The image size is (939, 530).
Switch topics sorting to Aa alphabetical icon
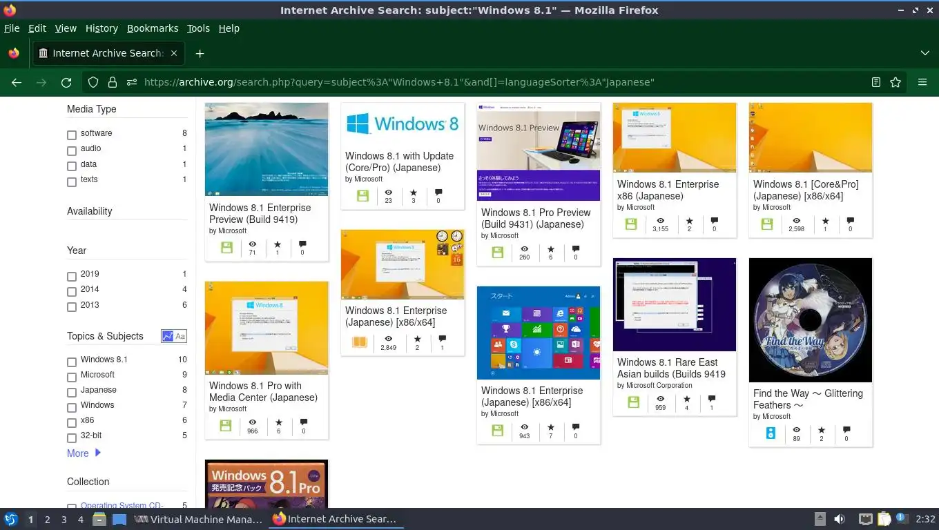(x=180, y=336)
